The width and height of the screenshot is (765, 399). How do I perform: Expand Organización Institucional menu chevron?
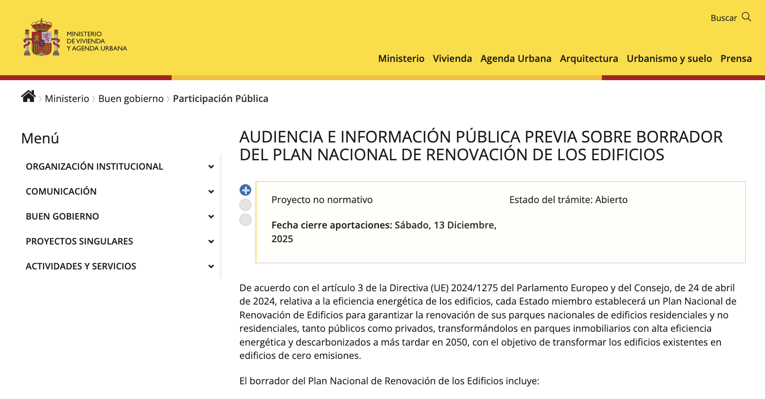211,167
